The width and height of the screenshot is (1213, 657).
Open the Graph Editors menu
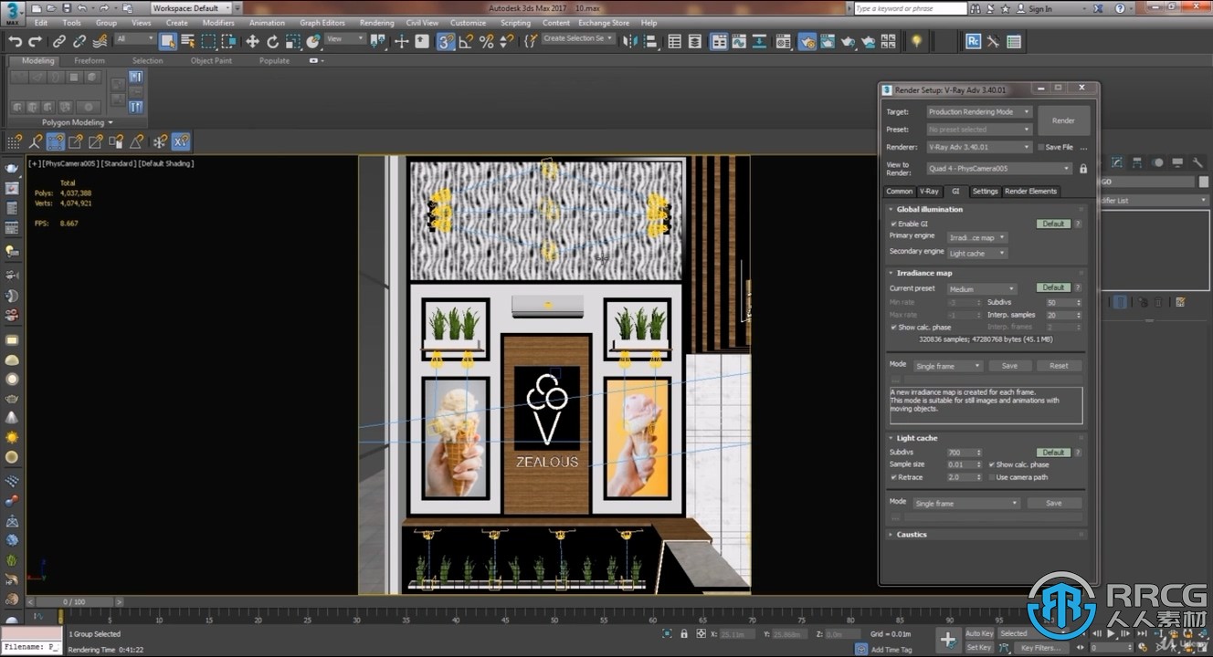322,23
